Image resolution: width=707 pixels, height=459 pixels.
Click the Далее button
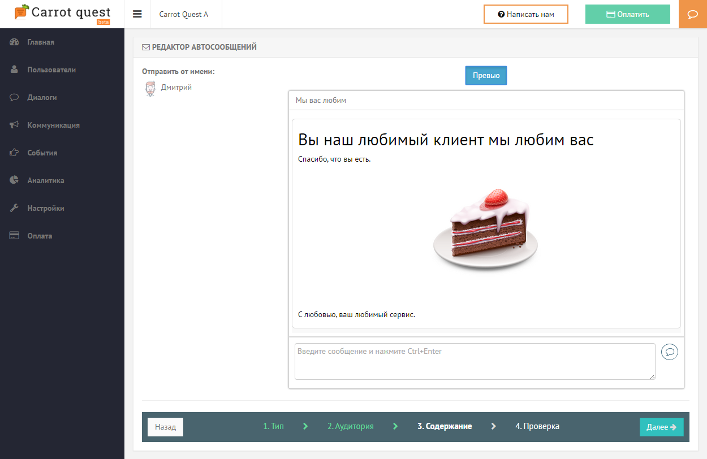(x=662, y=427)
